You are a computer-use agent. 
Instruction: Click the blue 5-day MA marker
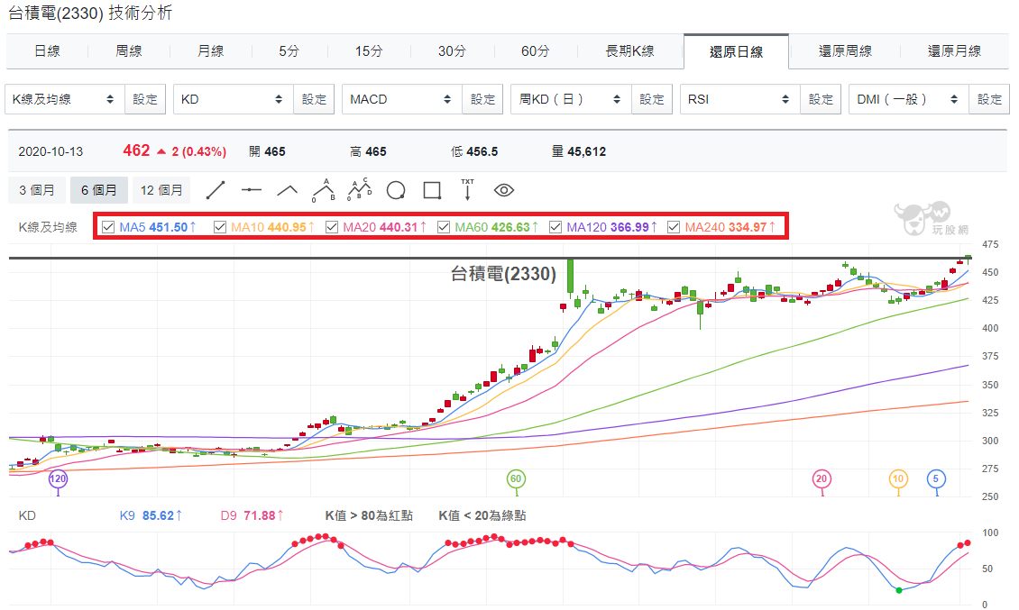click(x=936, y=479)
